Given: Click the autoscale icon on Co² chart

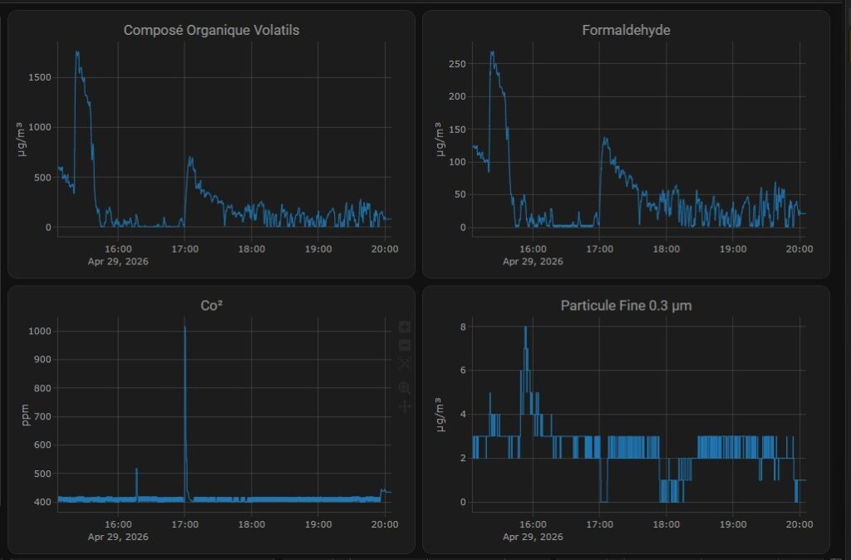Looking at the screenshot, I should tap(405, 364).
